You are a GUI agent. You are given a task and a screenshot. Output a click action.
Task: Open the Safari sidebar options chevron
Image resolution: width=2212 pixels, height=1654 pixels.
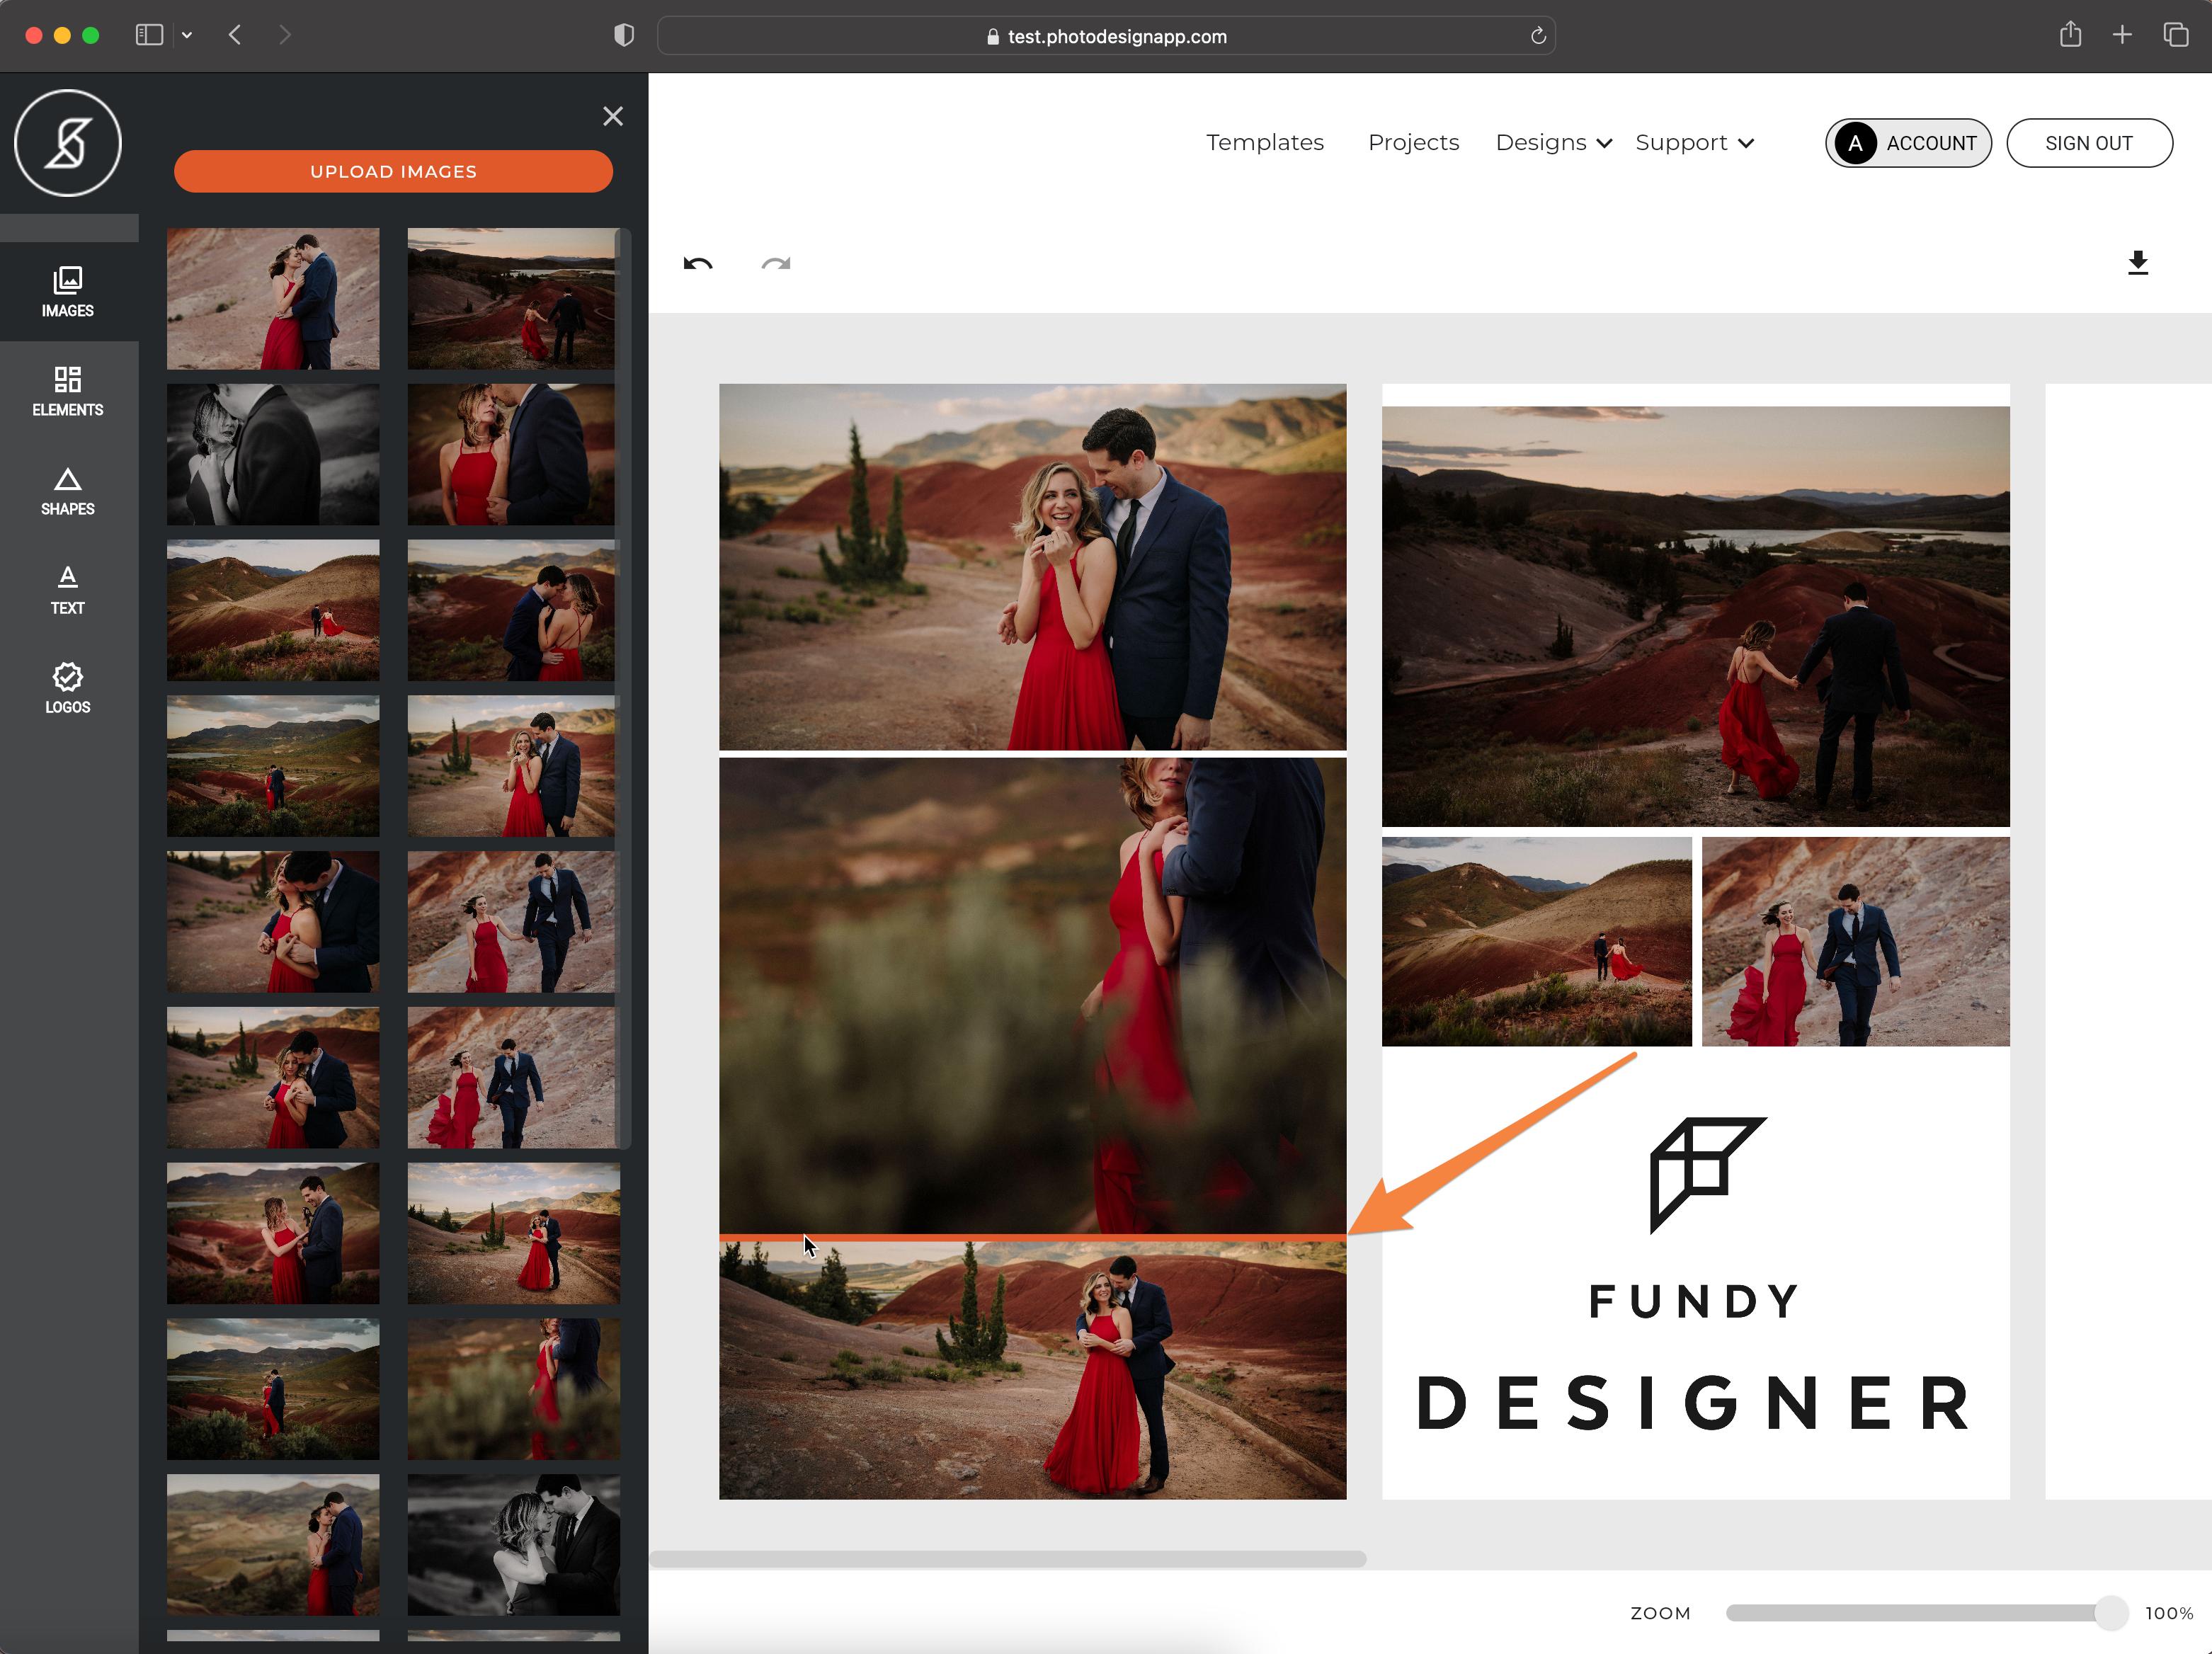187,35
